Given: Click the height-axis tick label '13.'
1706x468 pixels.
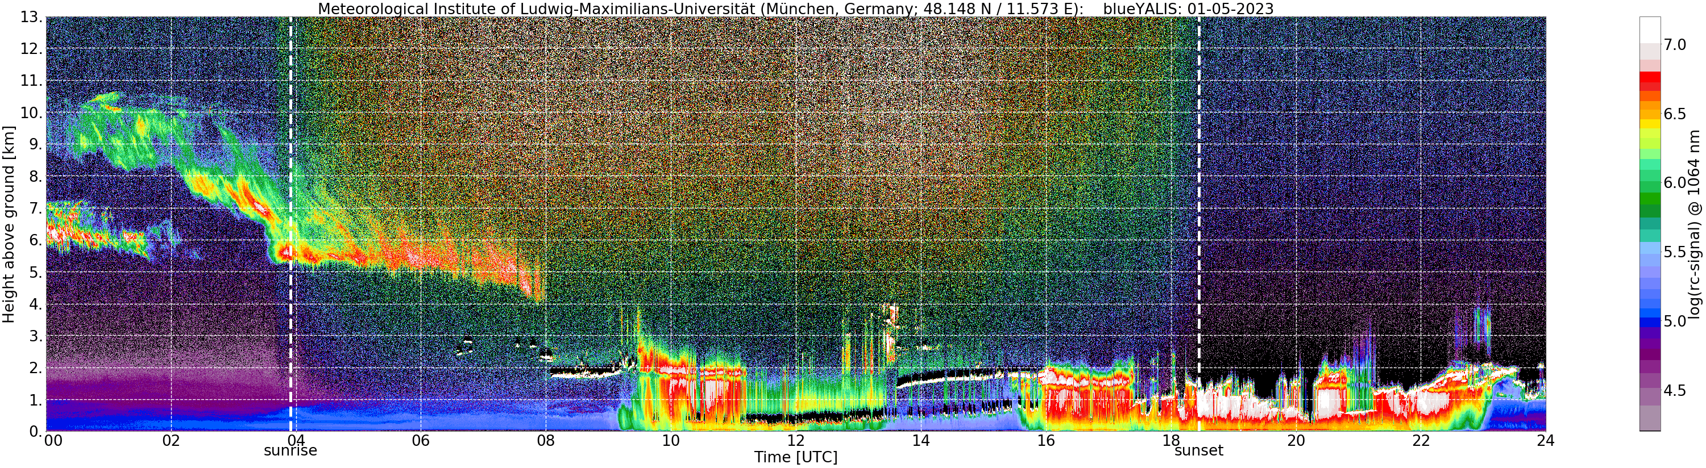Looking at the screenshot, I should click(x=31, y=17).
